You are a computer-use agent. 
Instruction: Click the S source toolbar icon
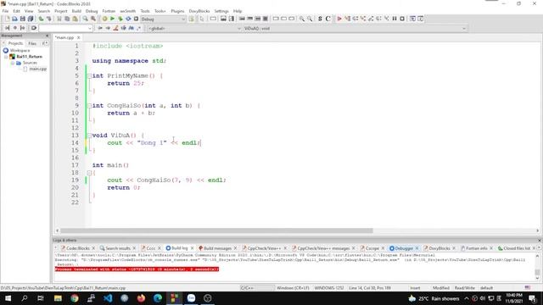pos(320,19)
